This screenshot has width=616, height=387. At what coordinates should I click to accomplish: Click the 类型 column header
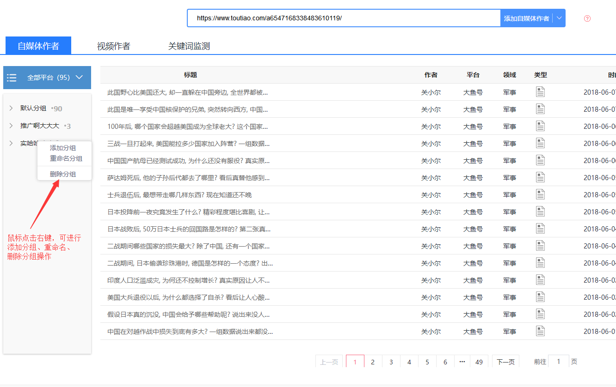541,75
